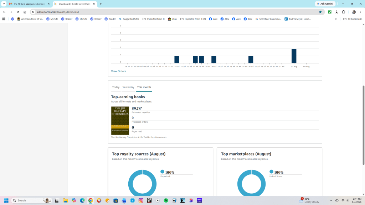The image size is (365, 205).
Task: Open Task View on the taskbar
Action: coord(57,200)
